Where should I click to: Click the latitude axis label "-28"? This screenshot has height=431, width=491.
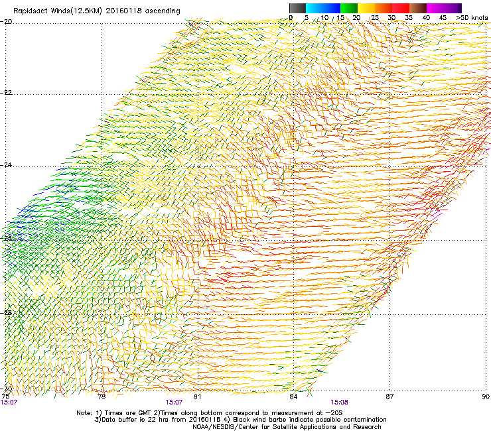pos(6,313)
